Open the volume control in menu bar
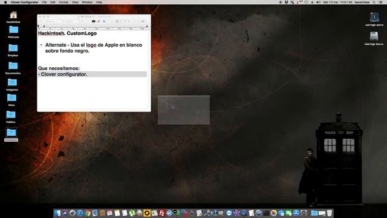Screen dimensions: 387x218 (x=319, y=2)
